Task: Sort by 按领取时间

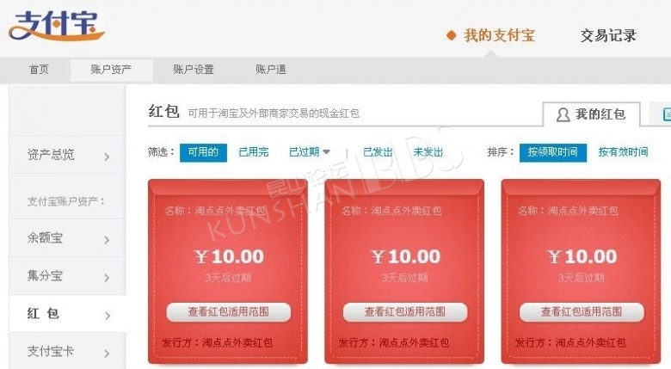Action: coord(553,152)
